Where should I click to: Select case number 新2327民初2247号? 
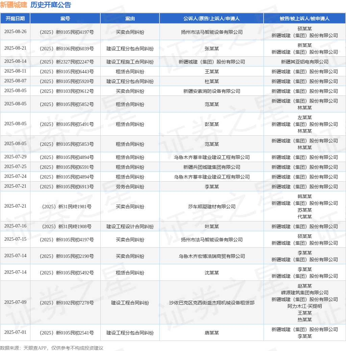[67, 62]
